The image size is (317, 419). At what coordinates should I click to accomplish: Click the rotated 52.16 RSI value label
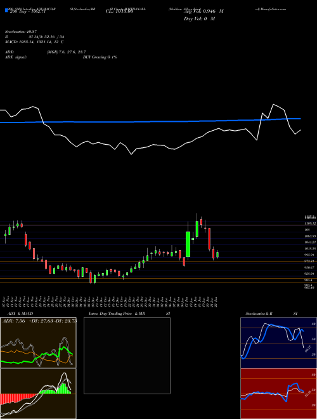click(308, 394)
